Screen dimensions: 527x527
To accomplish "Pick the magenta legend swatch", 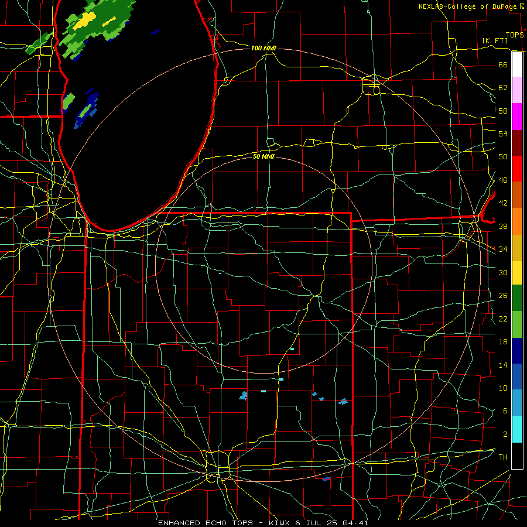I will (517, 117).
